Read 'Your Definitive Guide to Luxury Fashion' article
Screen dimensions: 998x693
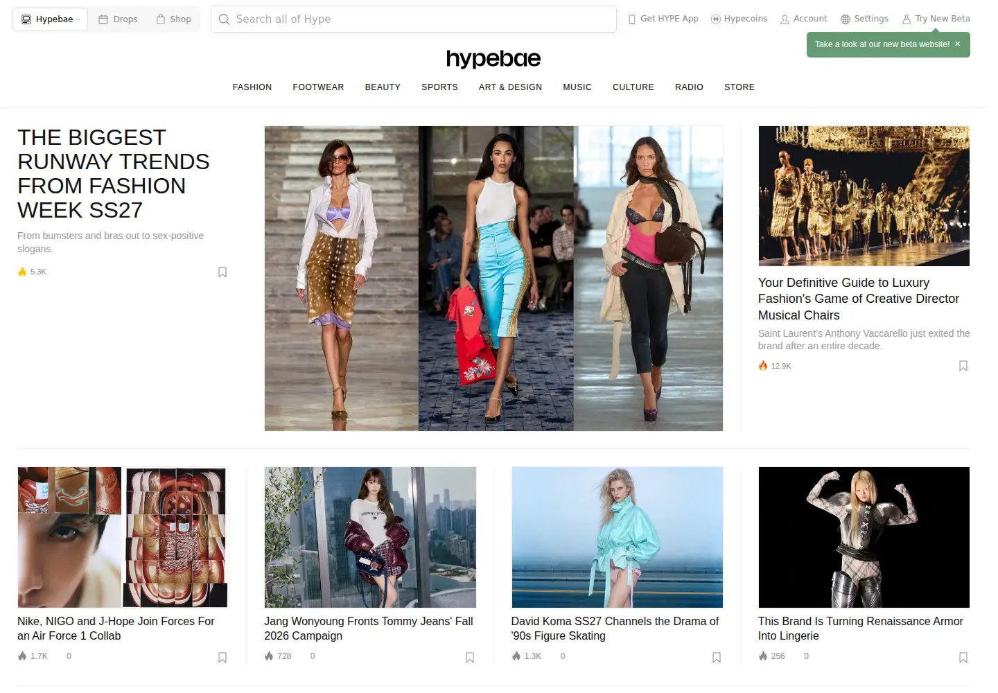pyautogui.click(x=859, y=299)
